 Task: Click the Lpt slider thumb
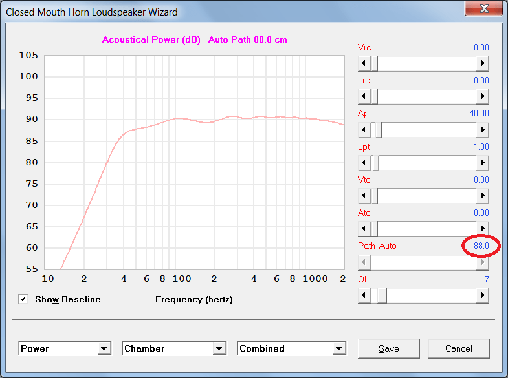375,163
